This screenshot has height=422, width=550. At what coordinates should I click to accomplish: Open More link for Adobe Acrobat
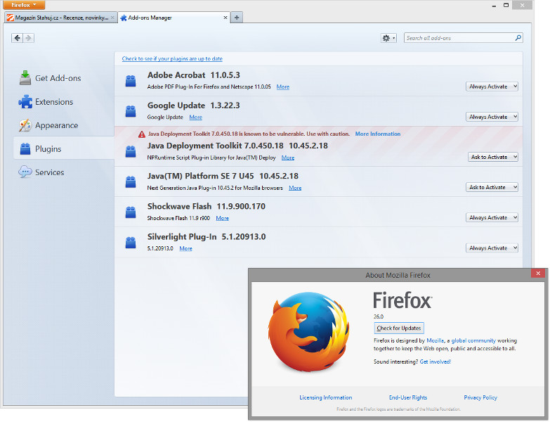[282, 87]
